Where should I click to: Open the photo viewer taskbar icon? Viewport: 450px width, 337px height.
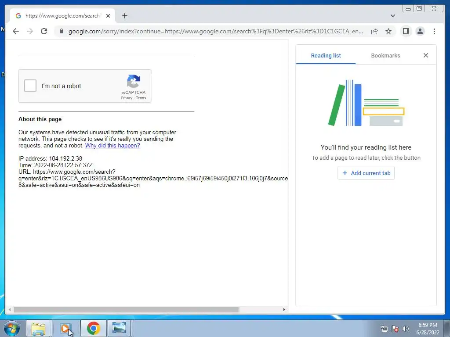(x=119, y=328)
